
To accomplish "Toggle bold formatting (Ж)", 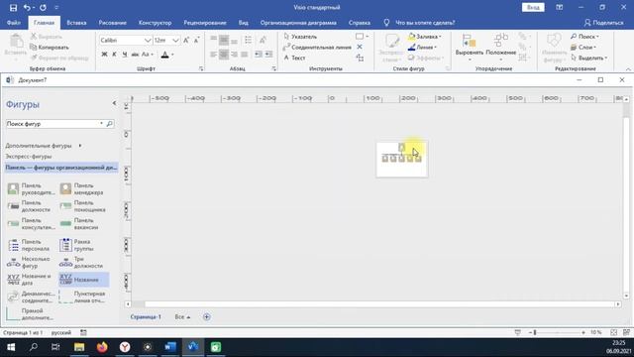I will [104, 55].
